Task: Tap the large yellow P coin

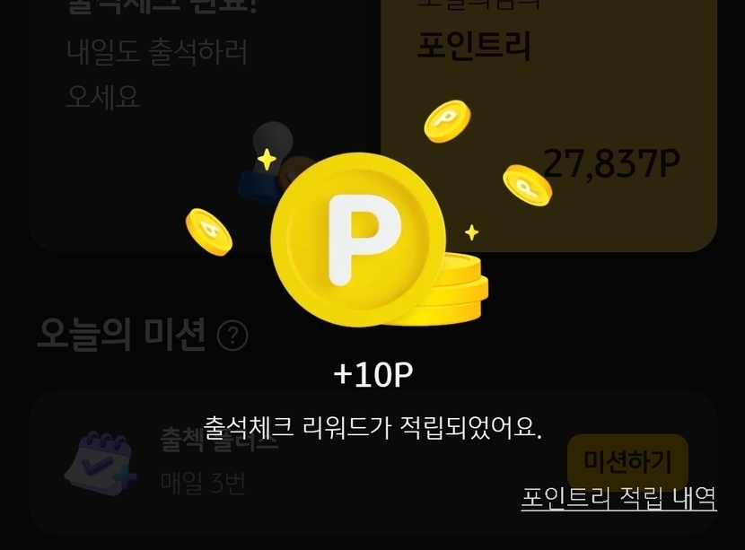Action: [358, 240]
